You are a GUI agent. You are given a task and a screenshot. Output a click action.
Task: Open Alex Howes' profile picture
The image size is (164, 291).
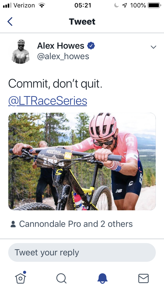20,51
